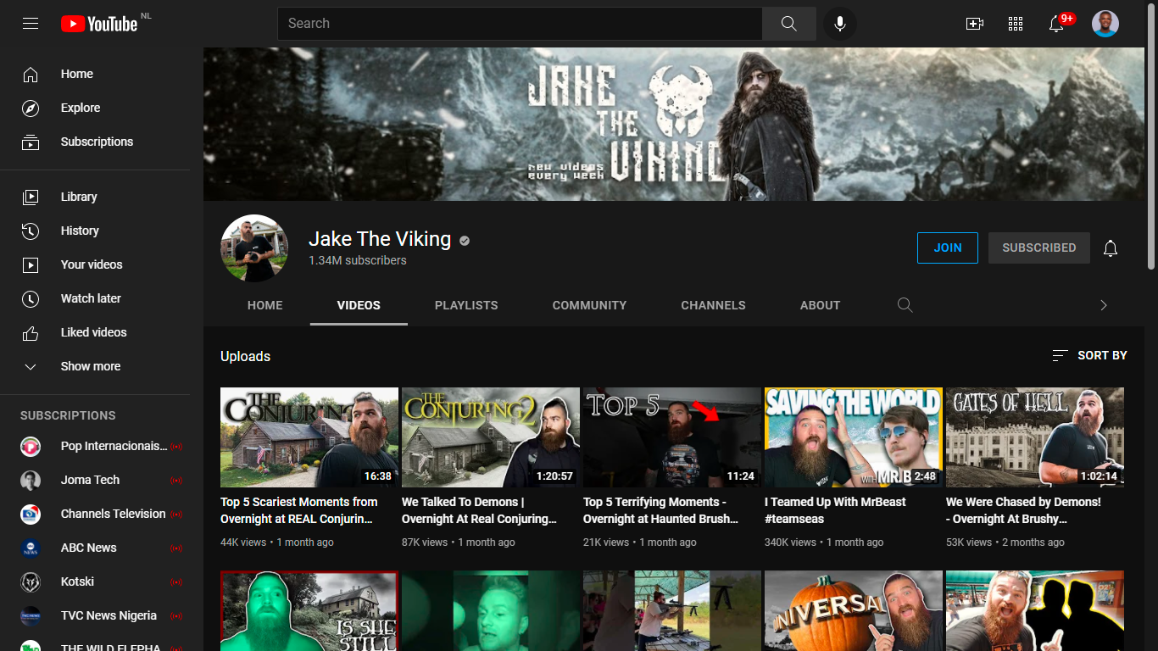Click the search magnifier button
This screenshot has width=1158, height=651.
pos(788,24)
